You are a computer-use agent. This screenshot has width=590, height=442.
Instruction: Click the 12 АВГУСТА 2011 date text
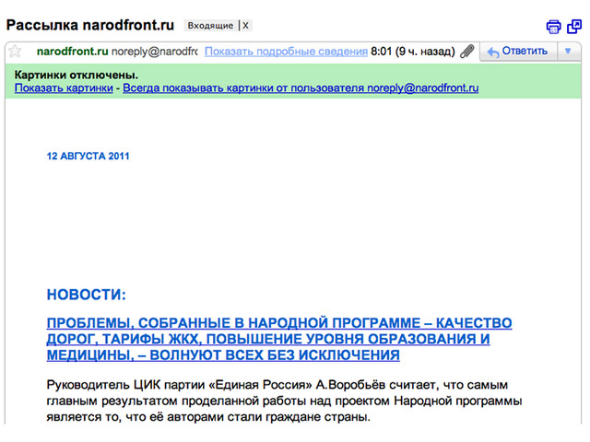coord(88,157)
